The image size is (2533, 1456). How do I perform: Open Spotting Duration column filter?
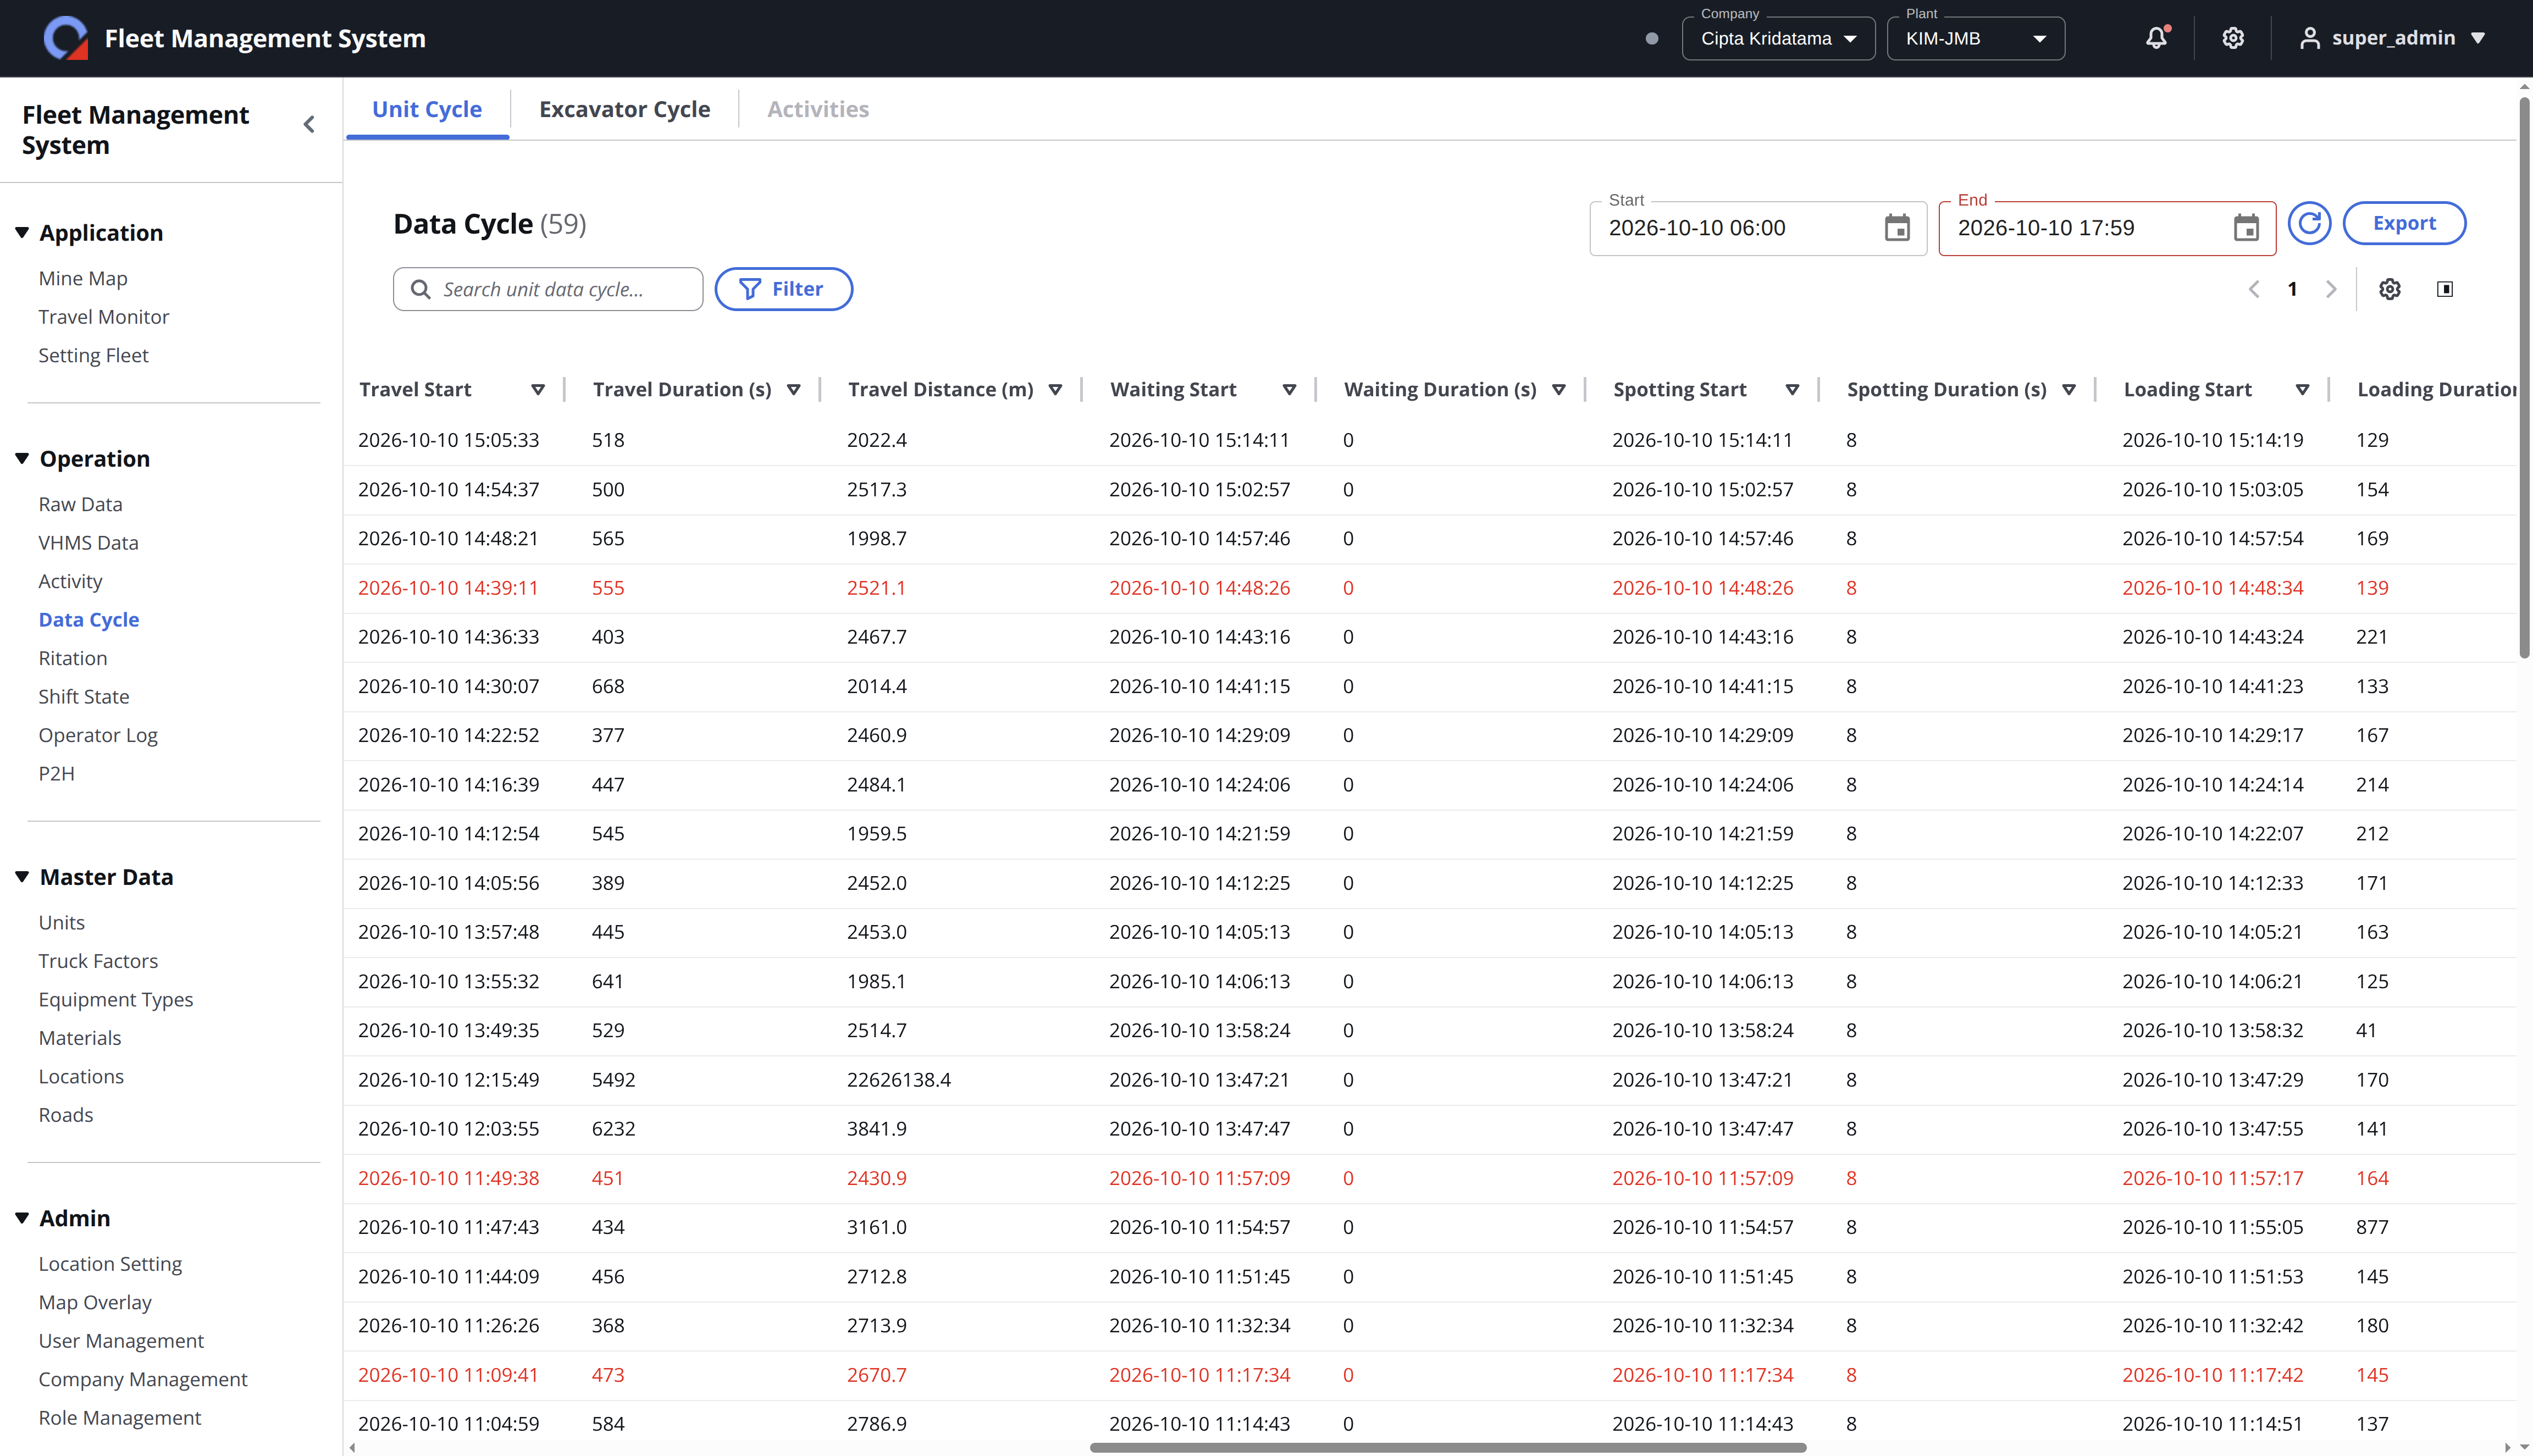[2069, 390]
